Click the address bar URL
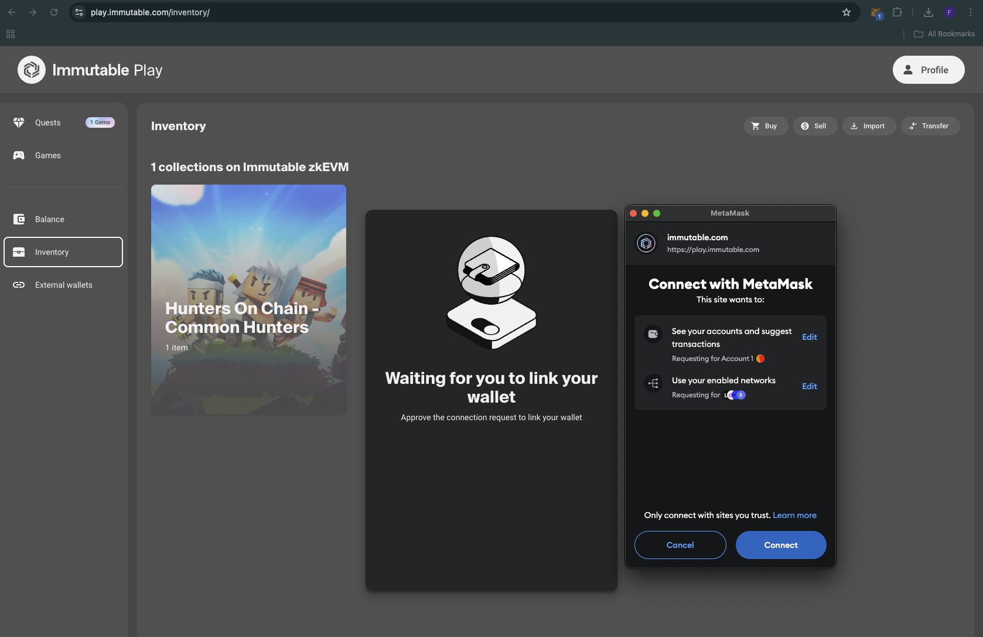The width and height of the screenshot is (983, 637). 150,12
